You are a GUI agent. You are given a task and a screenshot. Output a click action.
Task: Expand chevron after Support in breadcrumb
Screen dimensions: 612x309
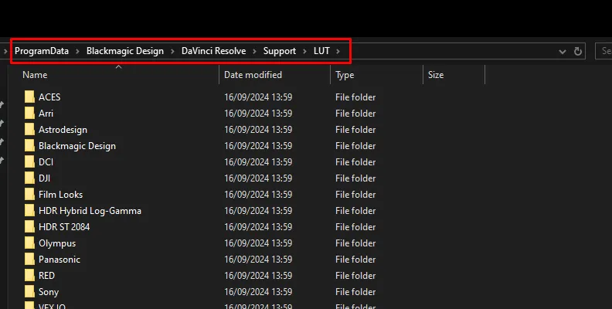(304, 52)
